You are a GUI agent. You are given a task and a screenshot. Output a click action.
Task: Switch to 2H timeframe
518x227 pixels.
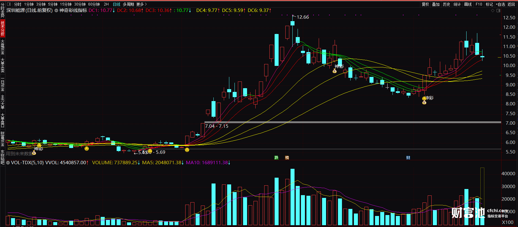(x=106, y=4)
